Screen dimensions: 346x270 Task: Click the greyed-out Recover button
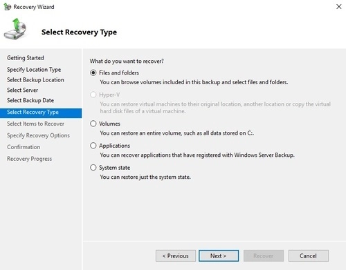coord(264,255)
